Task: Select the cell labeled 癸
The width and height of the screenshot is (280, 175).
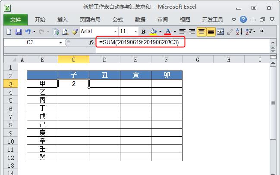Action: coord(43,157)
